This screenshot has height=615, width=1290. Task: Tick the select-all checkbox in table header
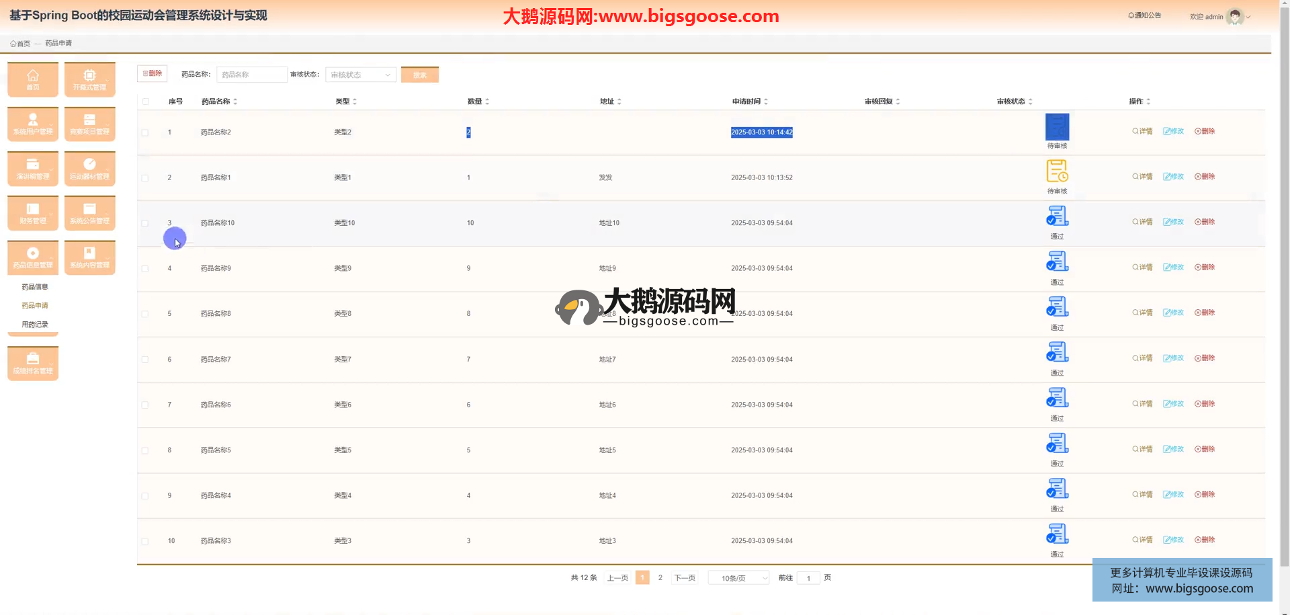(x=146, y=101)
